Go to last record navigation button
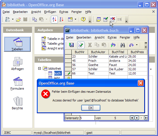This screenshot has width=158, height=136. pyautogui.click(x=146, y=118)
